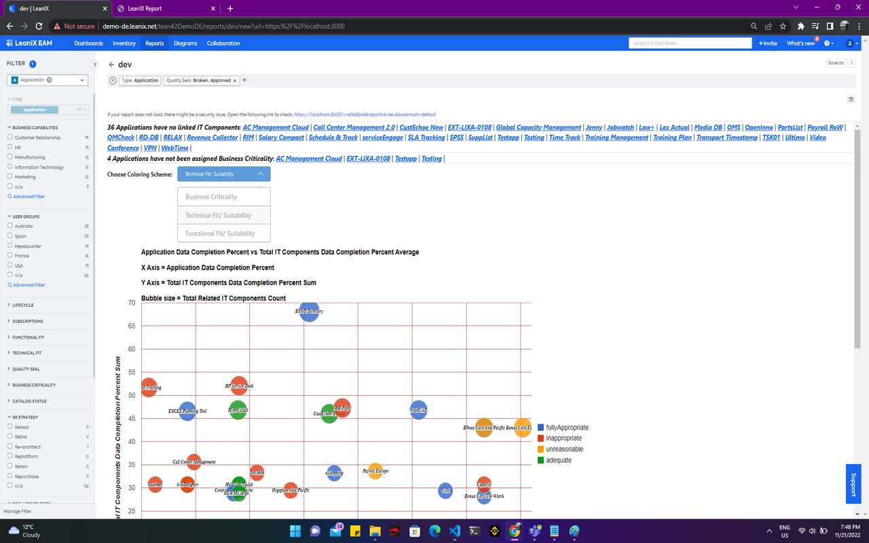Check the Re-architect 6R strategy checkbox
The width and height of the screenshot is (869, 543).
point(10,447)
